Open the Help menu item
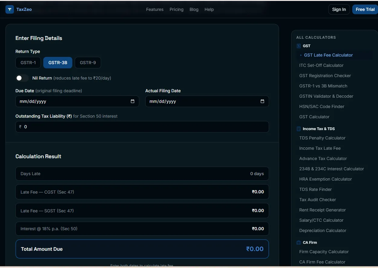 (209, 9)
